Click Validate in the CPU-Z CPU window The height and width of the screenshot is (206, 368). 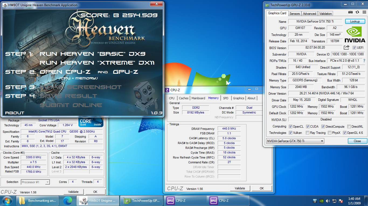73,192
